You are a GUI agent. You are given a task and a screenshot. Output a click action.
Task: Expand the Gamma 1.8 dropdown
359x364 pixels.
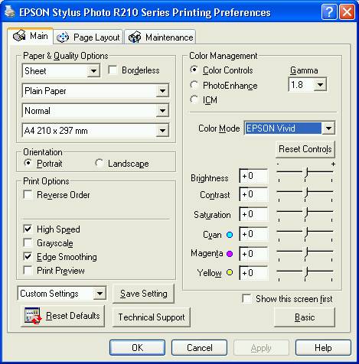point(308,84)
